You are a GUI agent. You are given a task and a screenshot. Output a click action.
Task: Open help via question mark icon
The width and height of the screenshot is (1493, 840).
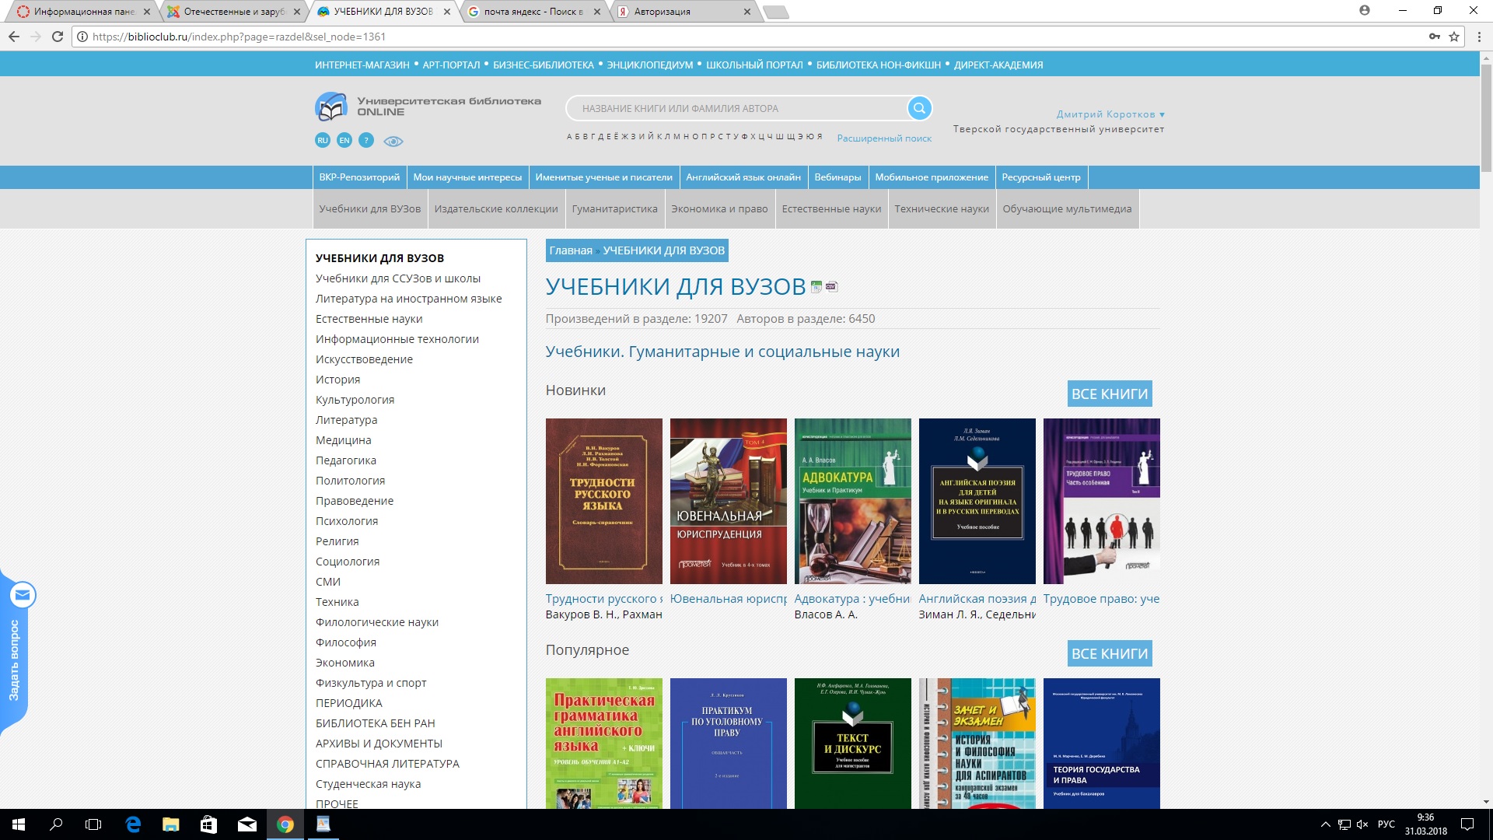click(x=366, y=141)
